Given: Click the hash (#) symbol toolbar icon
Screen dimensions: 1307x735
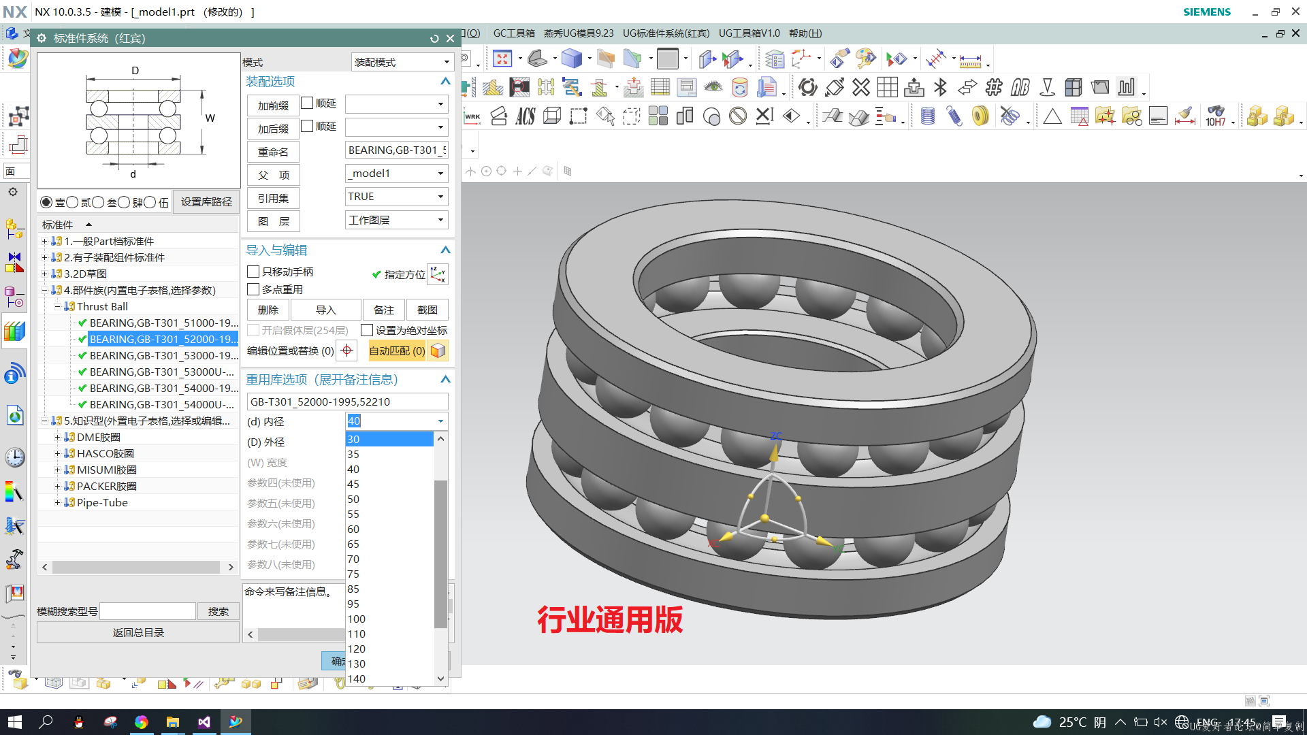Looking at the screenshot, I should pos(994,87).
